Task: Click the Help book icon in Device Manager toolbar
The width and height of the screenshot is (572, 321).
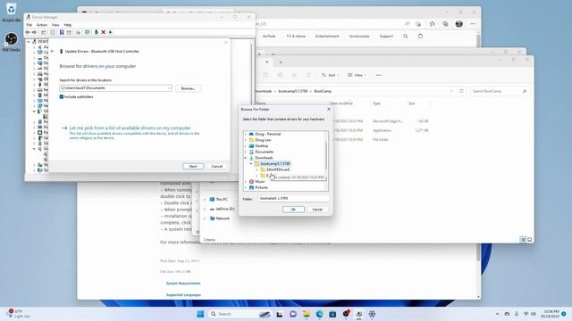Action: pyautogui.click(x=62, y=32)
